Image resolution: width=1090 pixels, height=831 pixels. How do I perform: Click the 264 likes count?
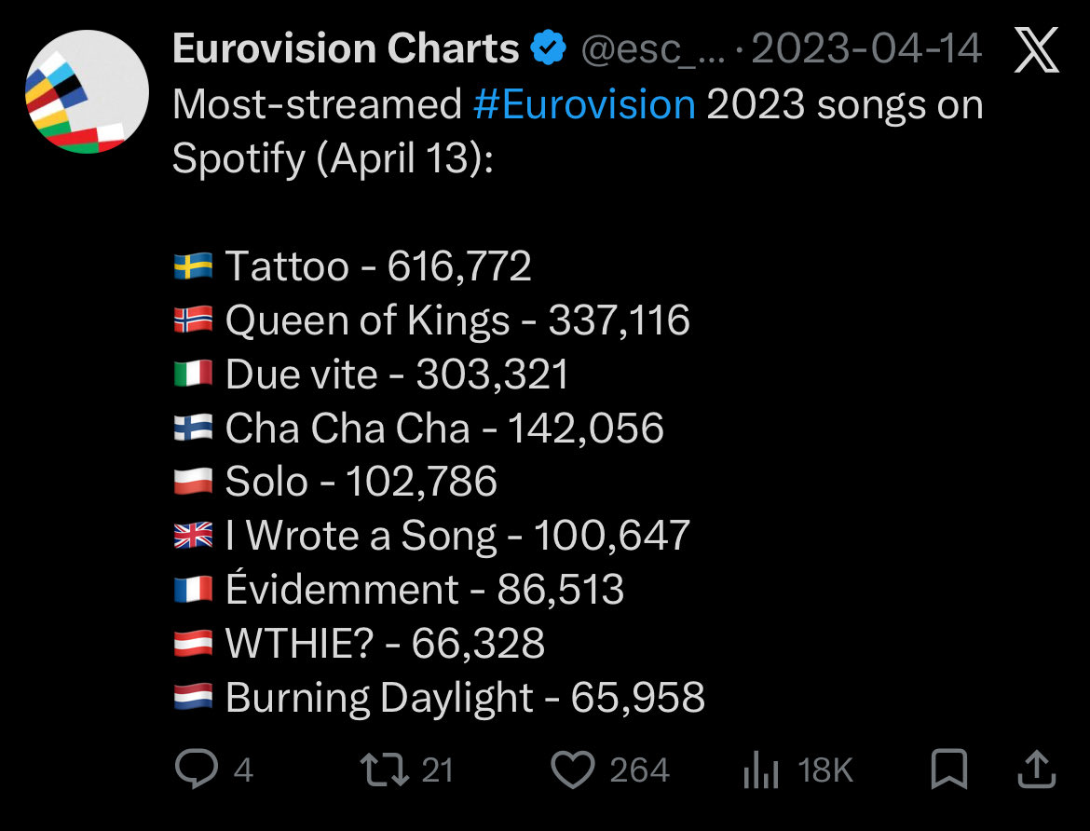pos(639,771)
